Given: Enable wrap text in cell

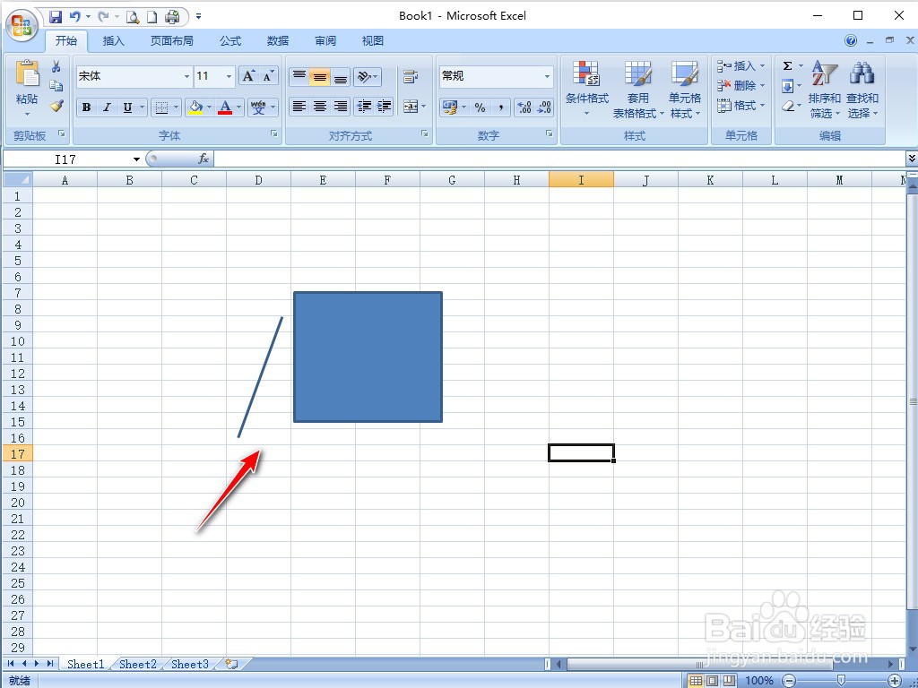Looking at the screenshot, I should 411,76.
